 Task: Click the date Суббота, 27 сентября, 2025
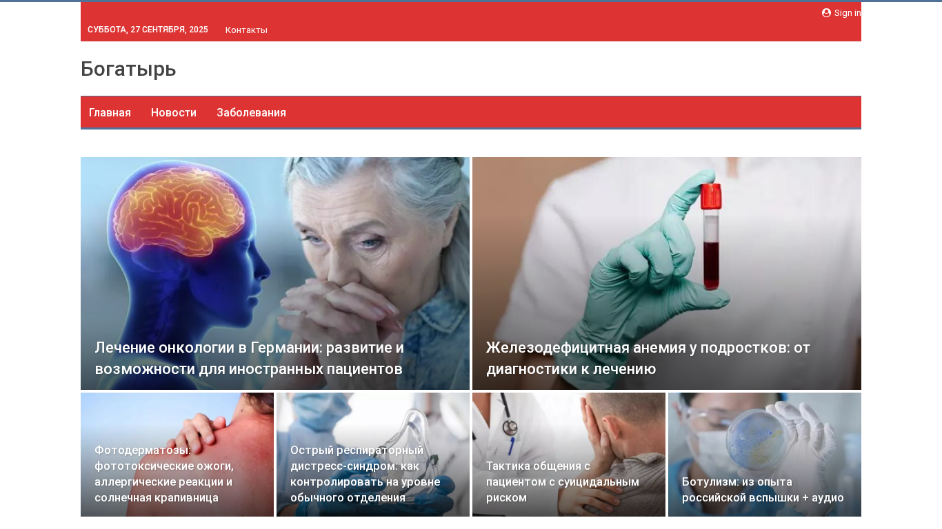[148, 30]
